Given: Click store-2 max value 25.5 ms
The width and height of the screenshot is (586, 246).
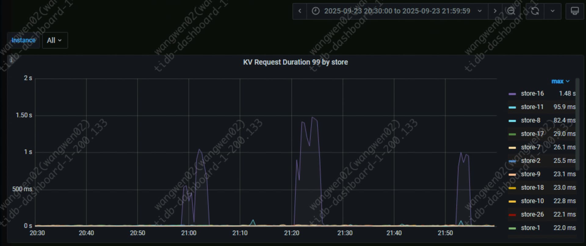Looking at the screenshot, I should pyautogui.click(x=564, y=161).
